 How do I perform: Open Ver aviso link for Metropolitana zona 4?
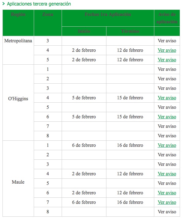click(167, 50)
